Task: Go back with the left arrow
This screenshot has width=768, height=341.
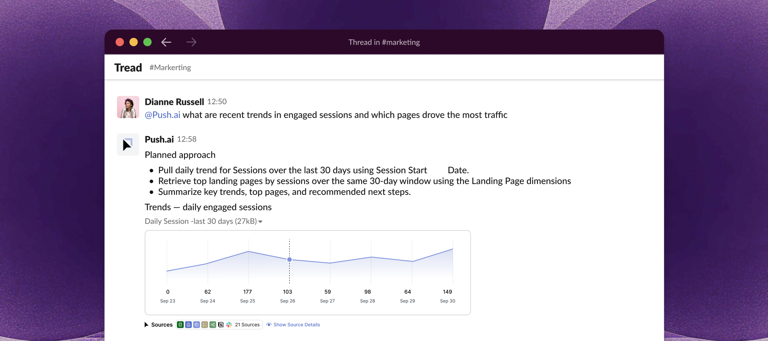Action: [x=166, y=42]
